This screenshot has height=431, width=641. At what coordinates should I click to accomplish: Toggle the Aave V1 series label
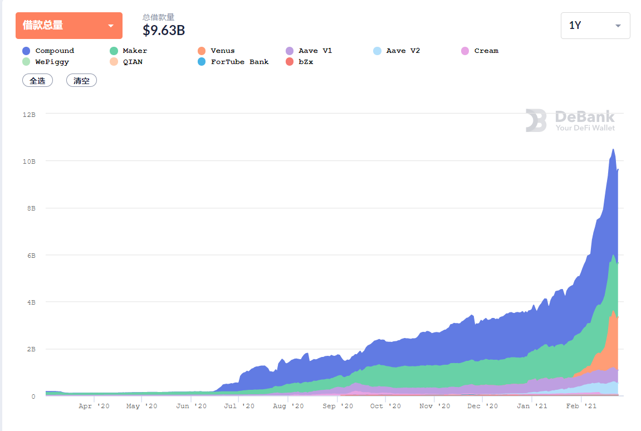coord(315,51)
